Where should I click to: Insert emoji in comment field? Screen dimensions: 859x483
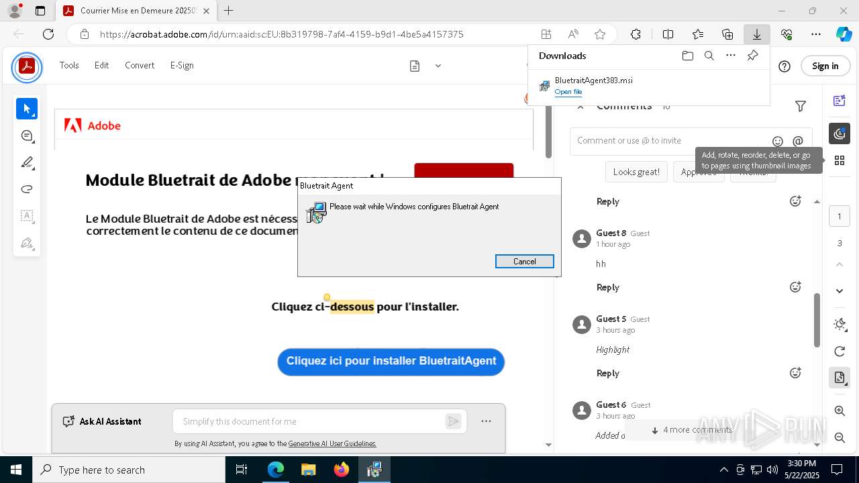(778, 141)
